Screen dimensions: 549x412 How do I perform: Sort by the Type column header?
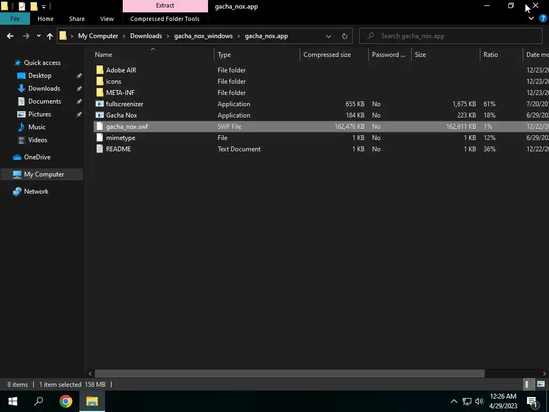[224, 55]
